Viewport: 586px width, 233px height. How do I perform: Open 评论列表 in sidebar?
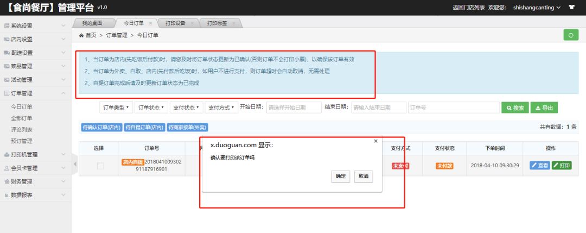22,130
